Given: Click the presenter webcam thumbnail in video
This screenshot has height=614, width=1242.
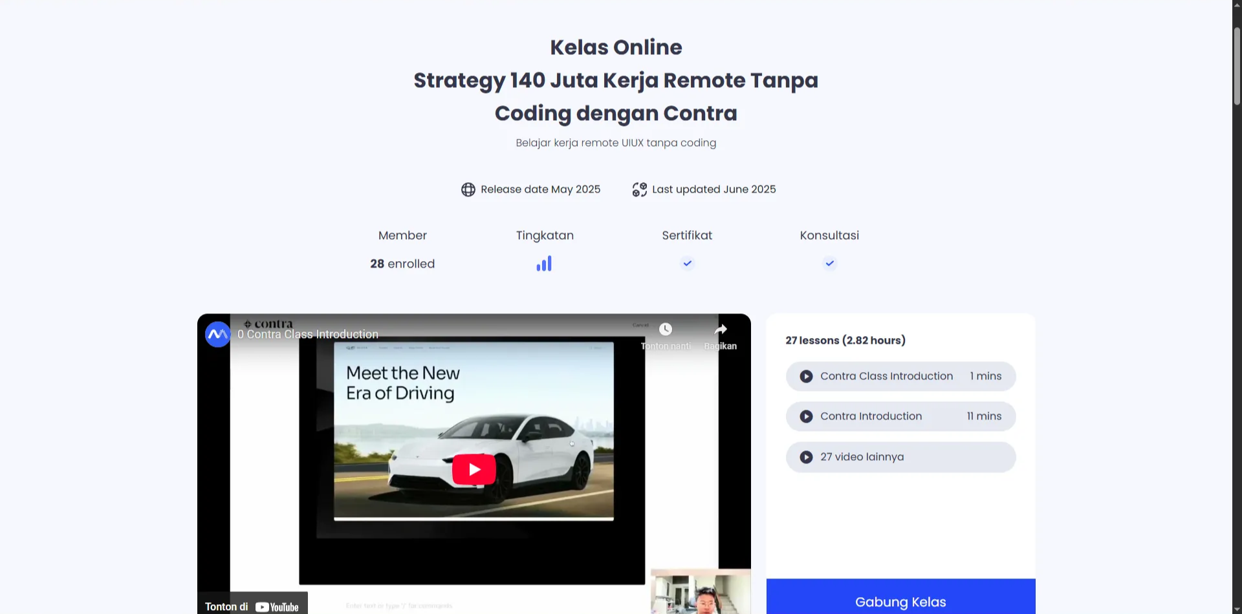Looking at the screenshot, I should [x=701, y=591].
